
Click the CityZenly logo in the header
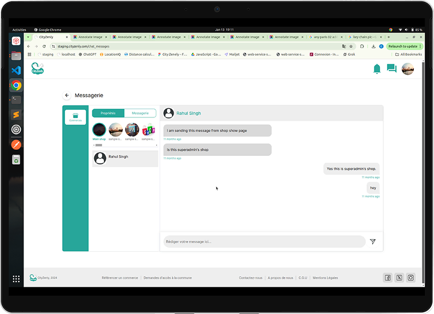tap(37, 68)
